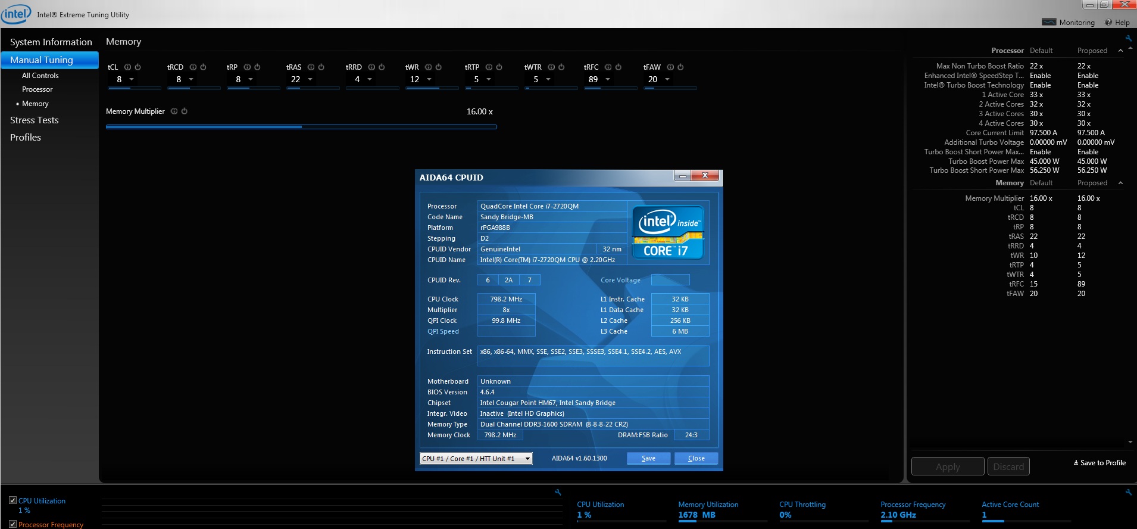
Task: Click the Close button in AIDA64 CPUID
Action: [x=696, y=458]
